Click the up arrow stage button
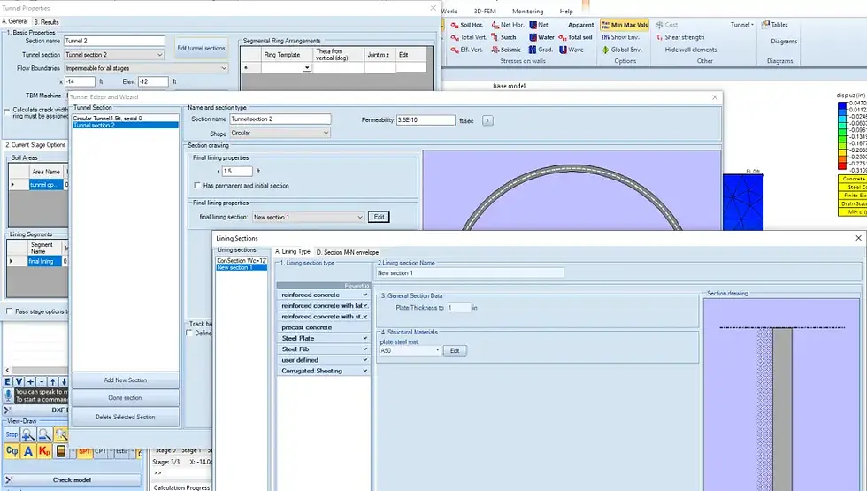The image size is (867, 491). (53, 381)
